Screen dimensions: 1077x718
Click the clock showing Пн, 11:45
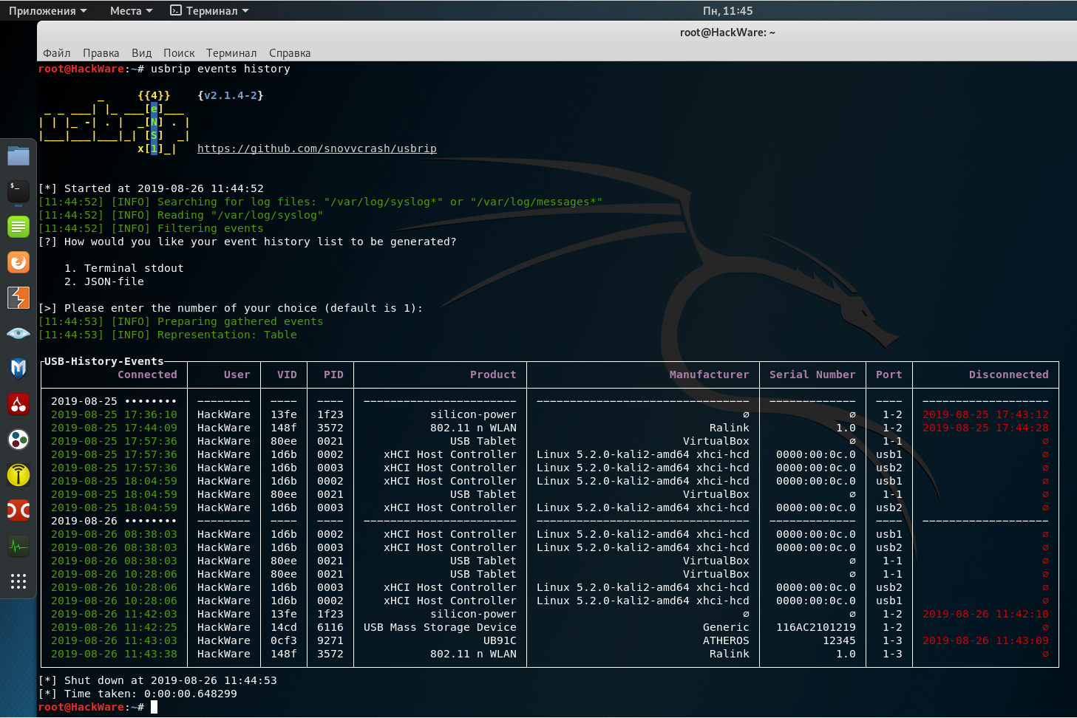click(727, 11)
